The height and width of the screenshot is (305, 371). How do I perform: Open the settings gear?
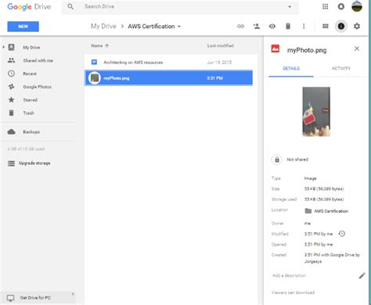[x=357, y=26]
